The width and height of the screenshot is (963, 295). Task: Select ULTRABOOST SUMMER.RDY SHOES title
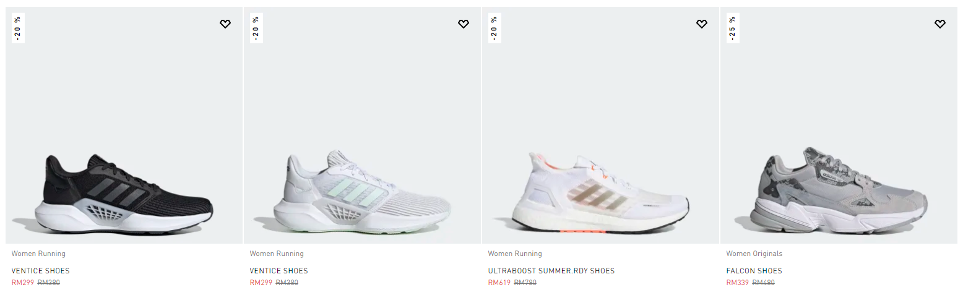[551, 271]
